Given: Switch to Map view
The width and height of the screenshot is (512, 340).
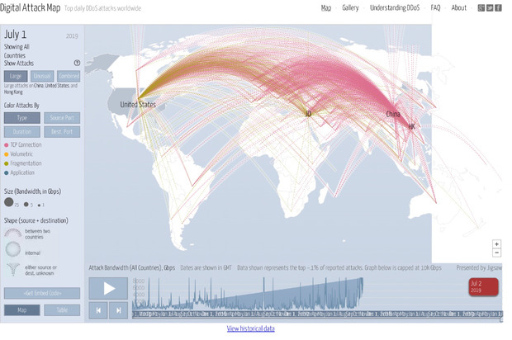Looking at the screenshot, I should point(22,310).
